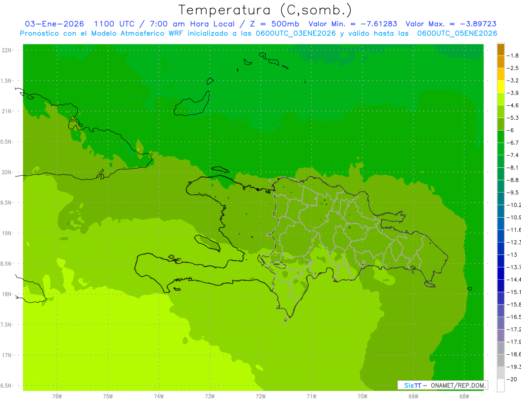Click the orange color bar segment above -1.8
Screen dimensions: 521x402
coord(501,50)
